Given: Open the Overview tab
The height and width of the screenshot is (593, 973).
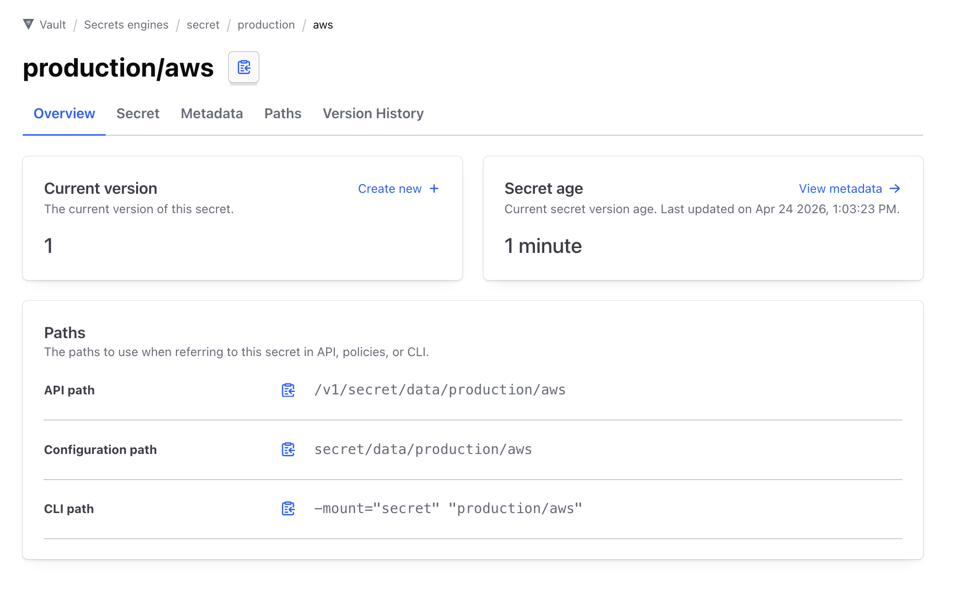Looking at the screenshot, I should click(x=64, y=113).
